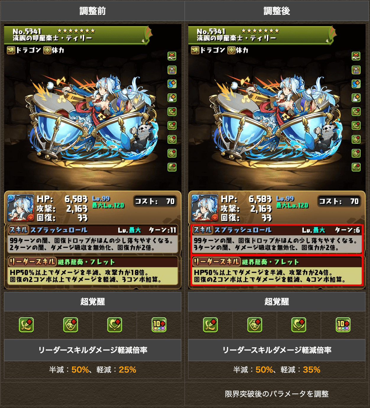The height and width of the screenshot is (408, 370).
Task: Click the heart killer super awakening on the right
Action: click(x=299, y=325)
